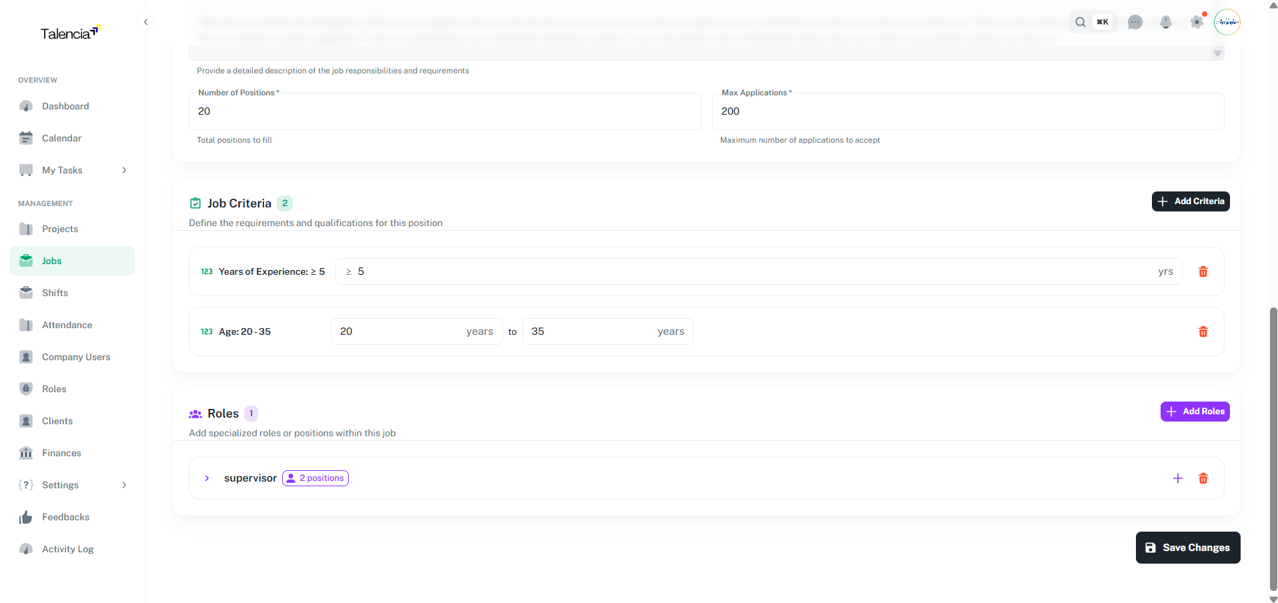Expand the Settings submenu

tap(124, 485)
